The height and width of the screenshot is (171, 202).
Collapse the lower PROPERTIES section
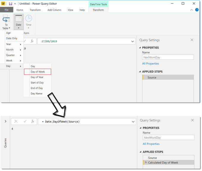pos(141,128)
